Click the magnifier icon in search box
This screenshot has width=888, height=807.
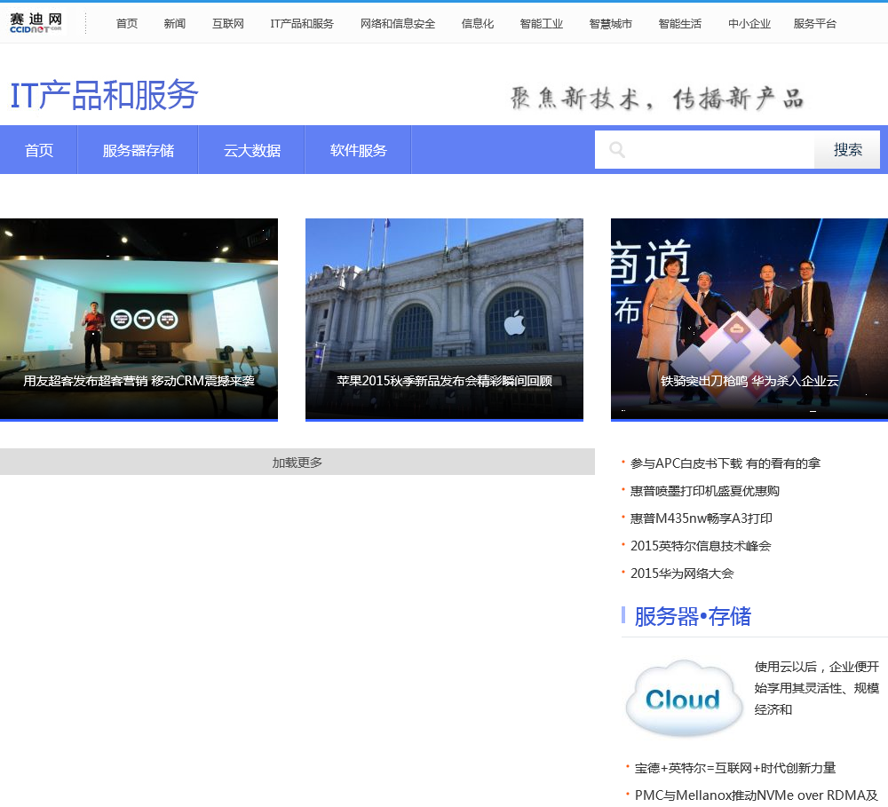tap(617, 150)
